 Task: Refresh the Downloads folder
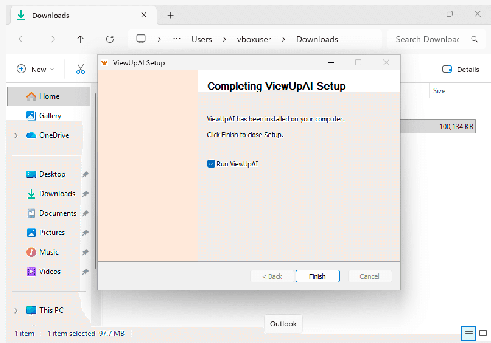pos(110,39)
